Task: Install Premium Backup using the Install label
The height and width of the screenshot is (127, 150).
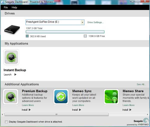Action: (x=24, y=110)
